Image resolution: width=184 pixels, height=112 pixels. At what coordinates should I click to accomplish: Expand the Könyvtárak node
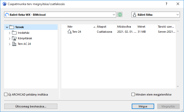point(9,39)
